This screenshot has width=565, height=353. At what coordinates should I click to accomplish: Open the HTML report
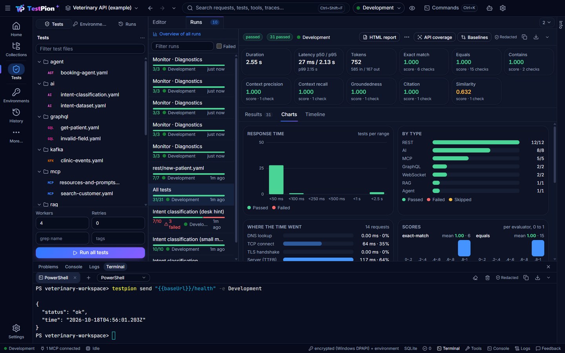pyautogui.click(x=379, y=37)
